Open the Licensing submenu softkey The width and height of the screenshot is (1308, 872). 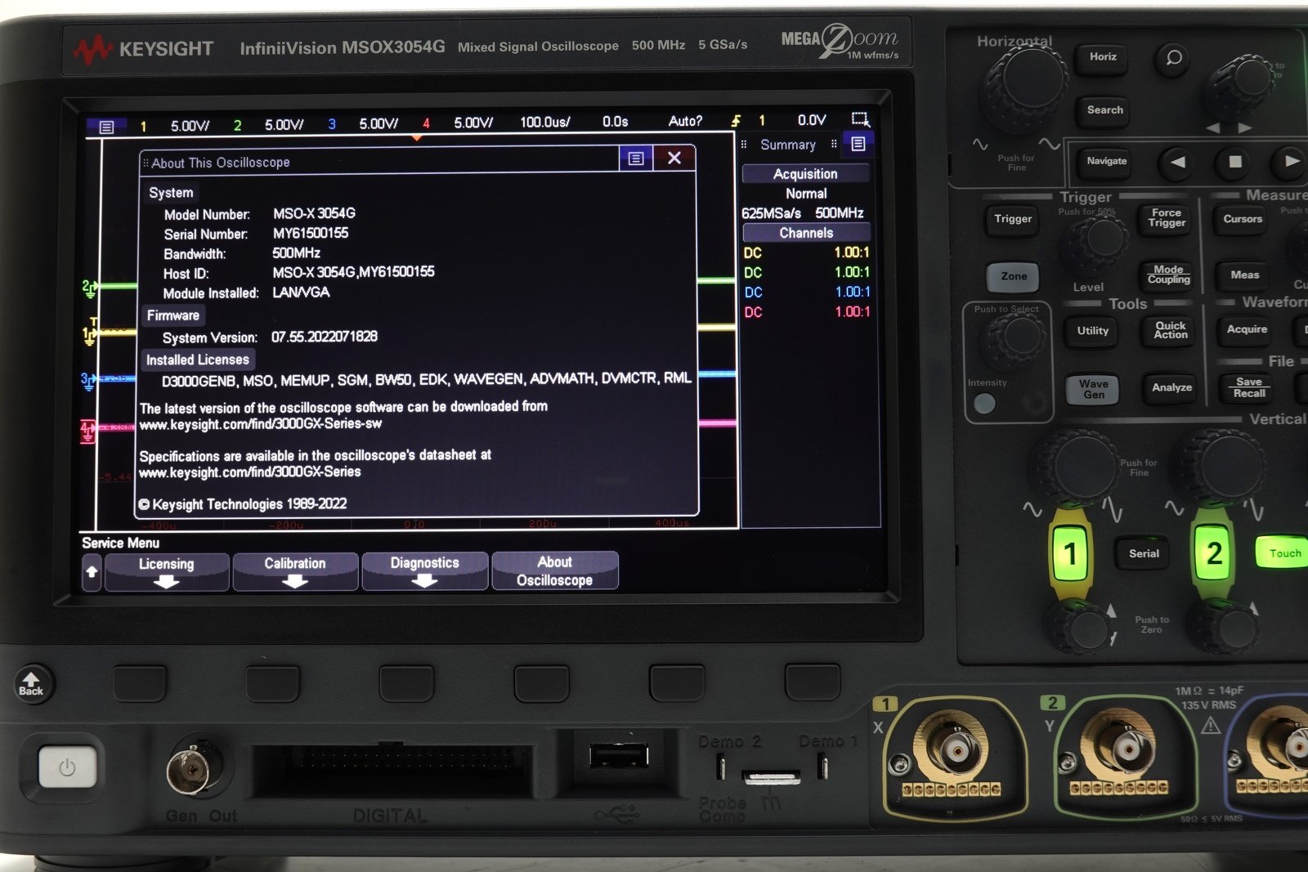point(166,571)
